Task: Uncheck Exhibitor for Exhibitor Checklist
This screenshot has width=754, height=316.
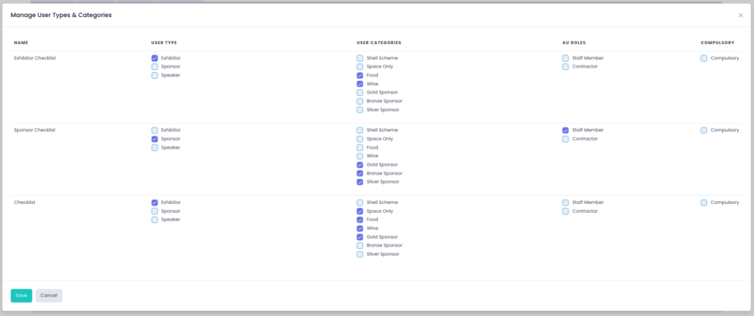Action: pyautogui.click(x=155, y=58)
